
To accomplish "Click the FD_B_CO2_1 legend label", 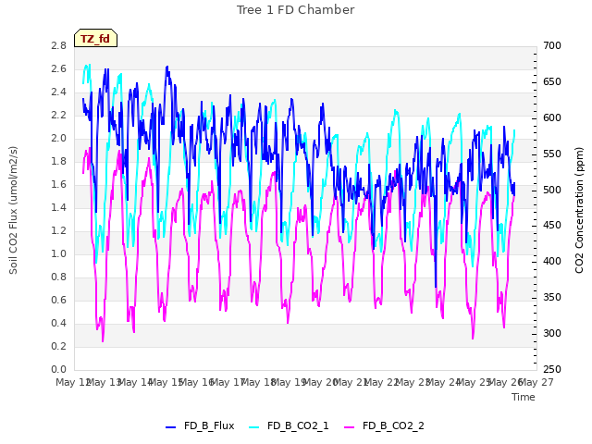I will click(x=298, y=425).
